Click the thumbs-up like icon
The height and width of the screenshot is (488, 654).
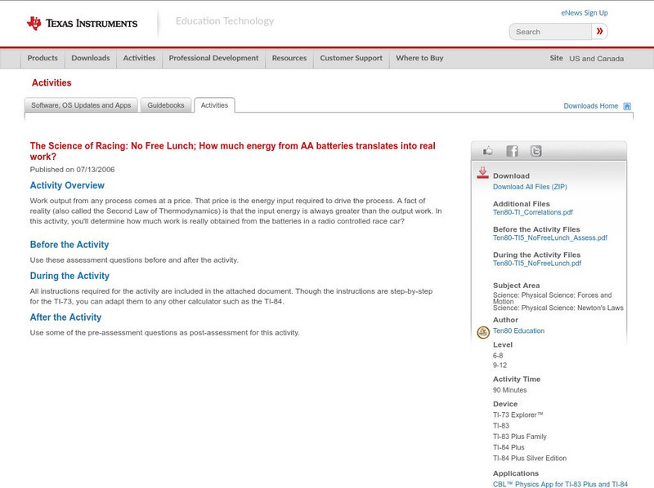coord(487,151)
